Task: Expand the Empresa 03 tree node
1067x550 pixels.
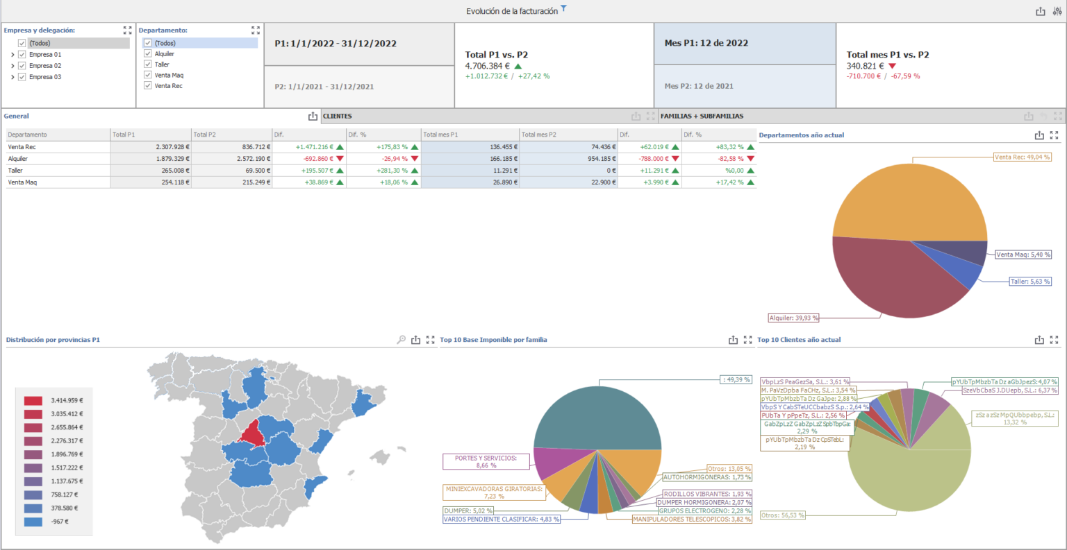Action: 13,77
